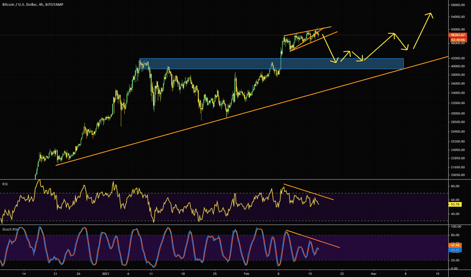The image size is (471, 277).
Task: Click the 50000.00 price axis label
Action: pyautogui.click(x=458, y=29)
